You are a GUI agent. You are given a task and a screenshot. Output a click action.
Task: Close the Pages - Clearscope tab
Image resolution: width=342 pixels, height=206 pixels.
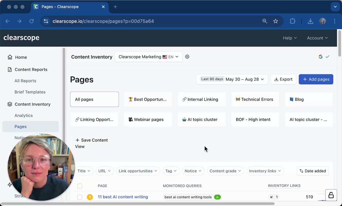click(103, 7)
